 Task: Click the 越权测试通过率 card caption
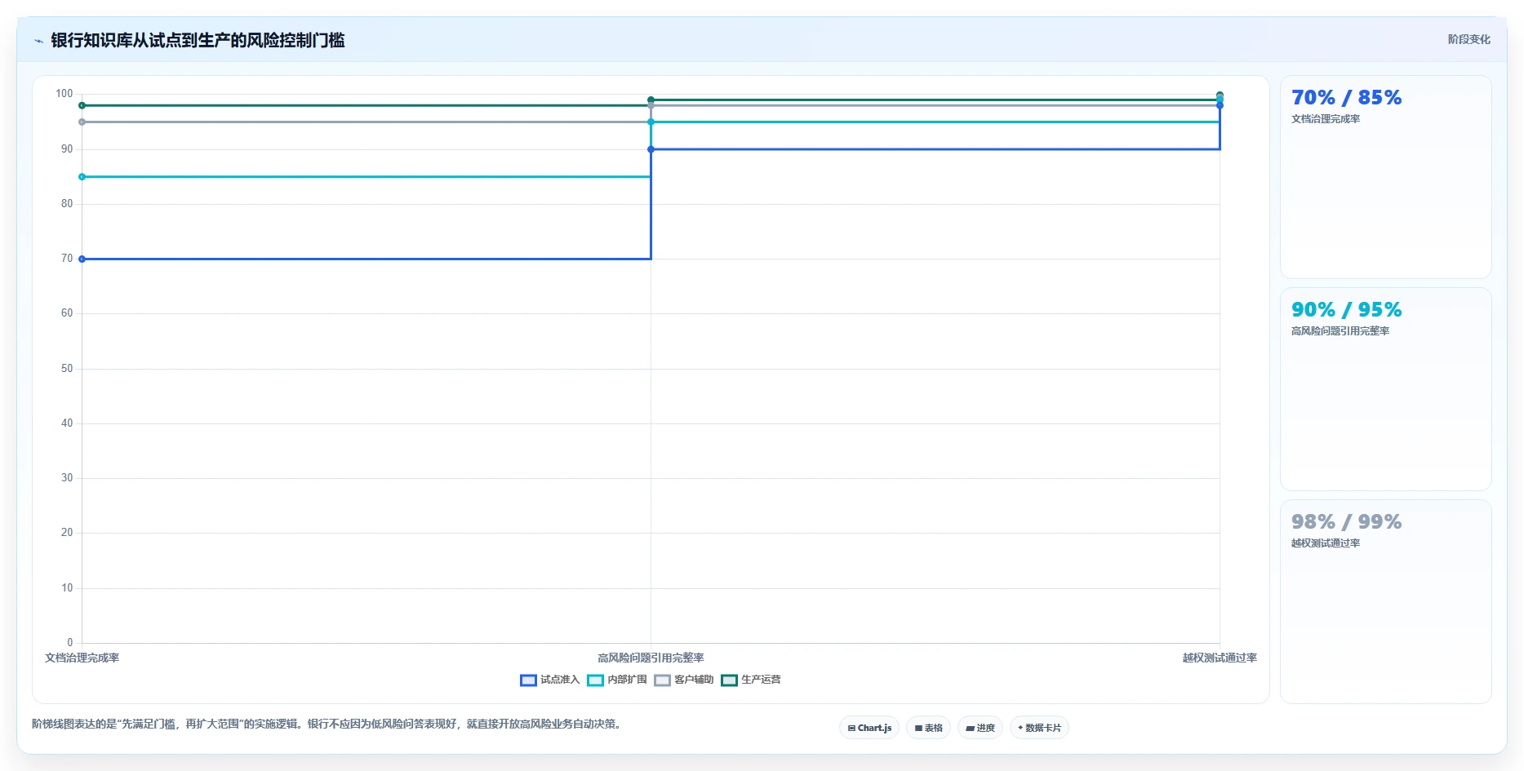coord(1326,543)
